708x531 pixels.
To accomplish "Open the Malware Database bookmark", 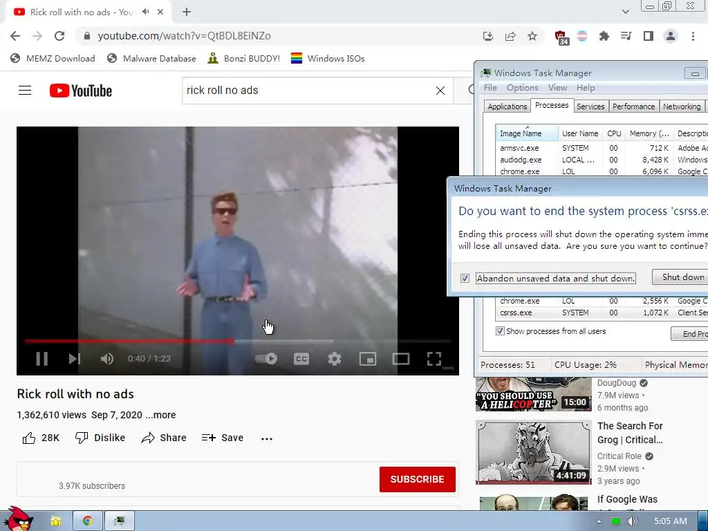I will pos(151,58).
